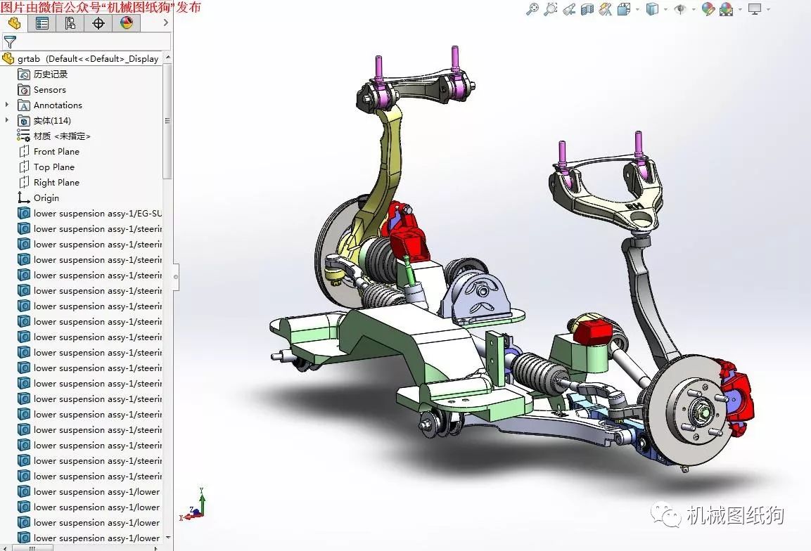Select Top Plane in the tree

coord(46,167)
